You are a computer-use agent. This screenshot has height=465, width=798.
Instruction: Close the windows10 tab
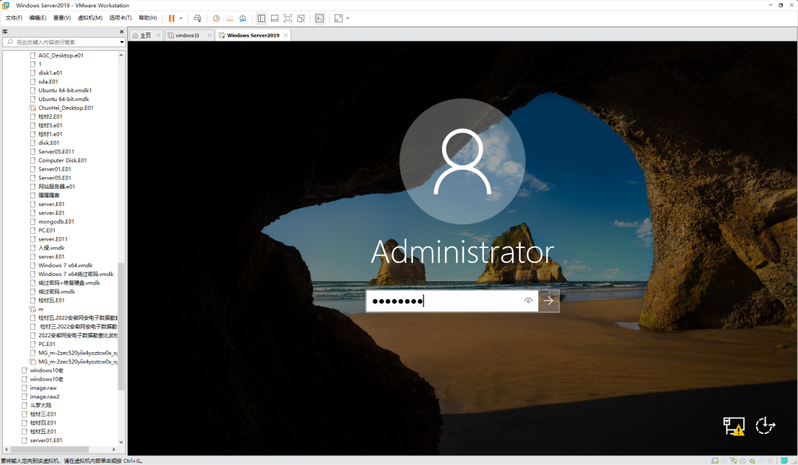pos(209,35)
